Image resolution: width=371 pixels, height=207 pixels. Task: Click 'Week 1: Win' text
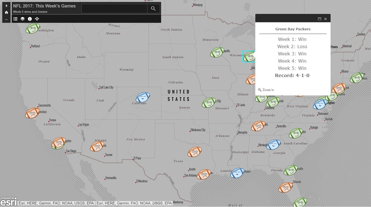click(x=292, y=39)
